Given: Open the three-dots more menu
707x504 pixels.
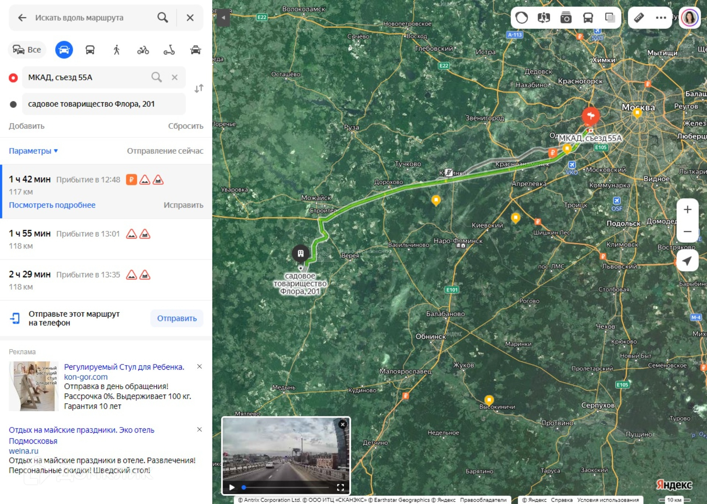Looking at the screenshot, I should tap(661, 18).
